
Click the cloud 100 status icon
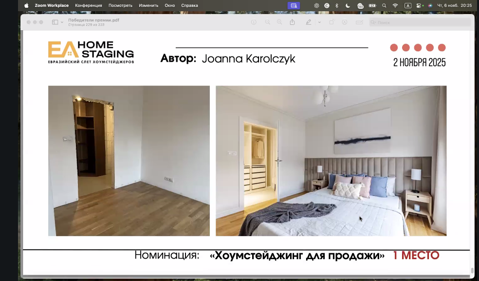coord(361,5)
